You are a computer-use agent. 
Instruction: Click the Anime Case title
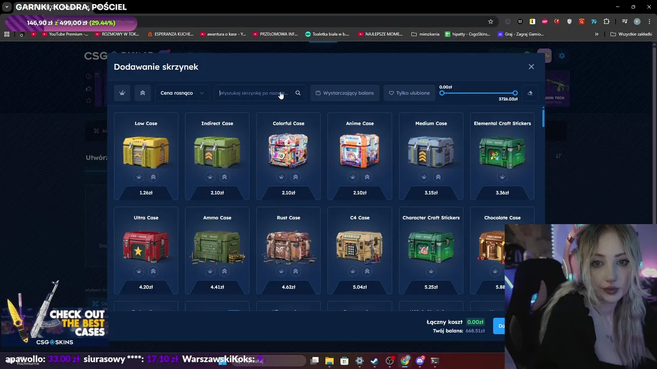coord(360,124)
